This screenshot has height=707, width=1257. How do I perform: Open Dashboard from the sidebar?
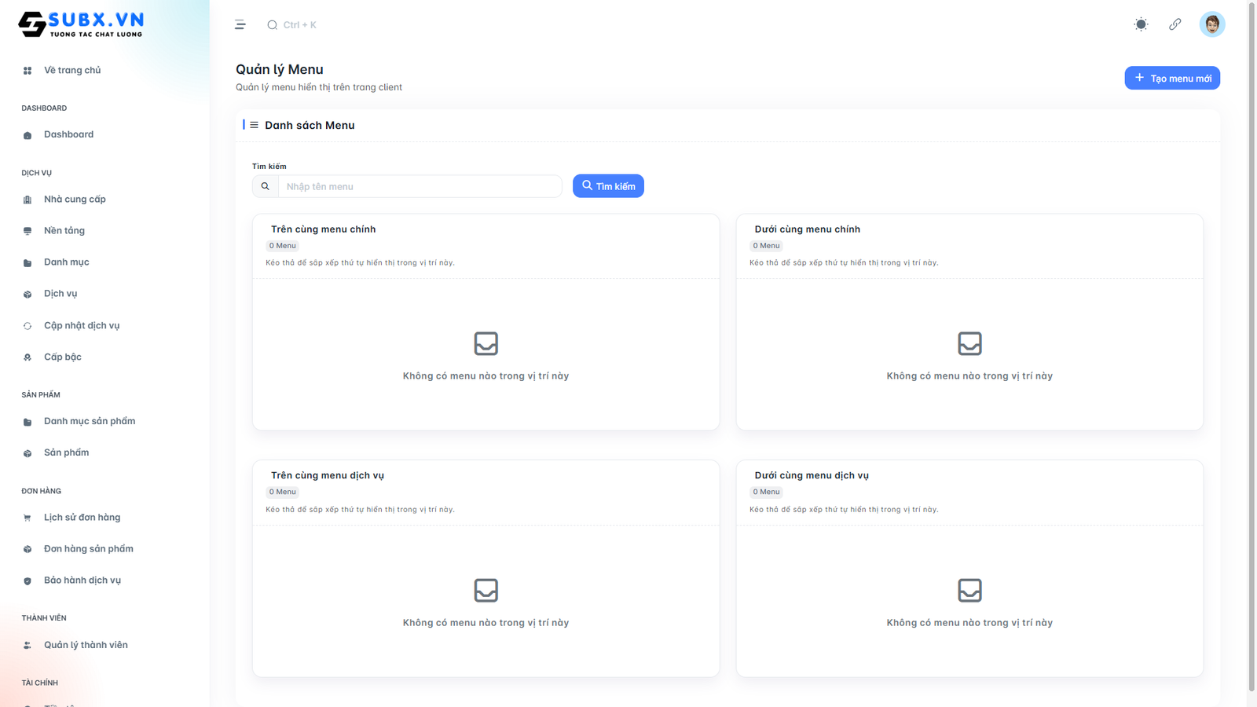coord(68,134)
